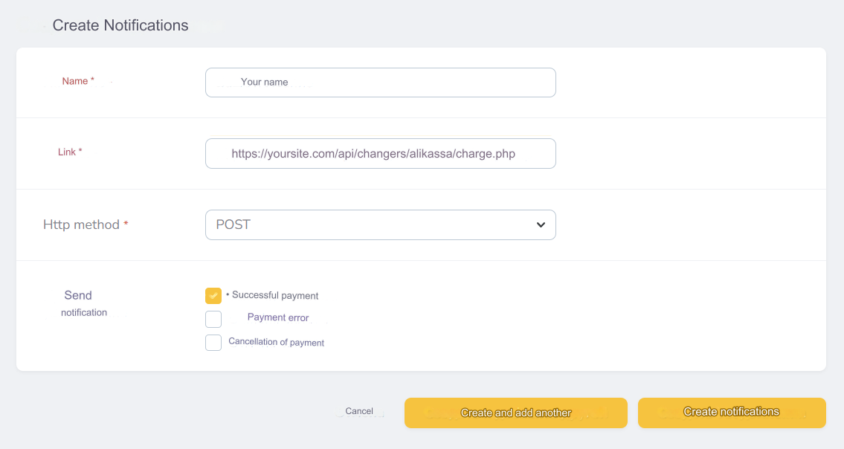
Task: Uncheck the Successful payment checkbox
Action: (x=213, y=296)
